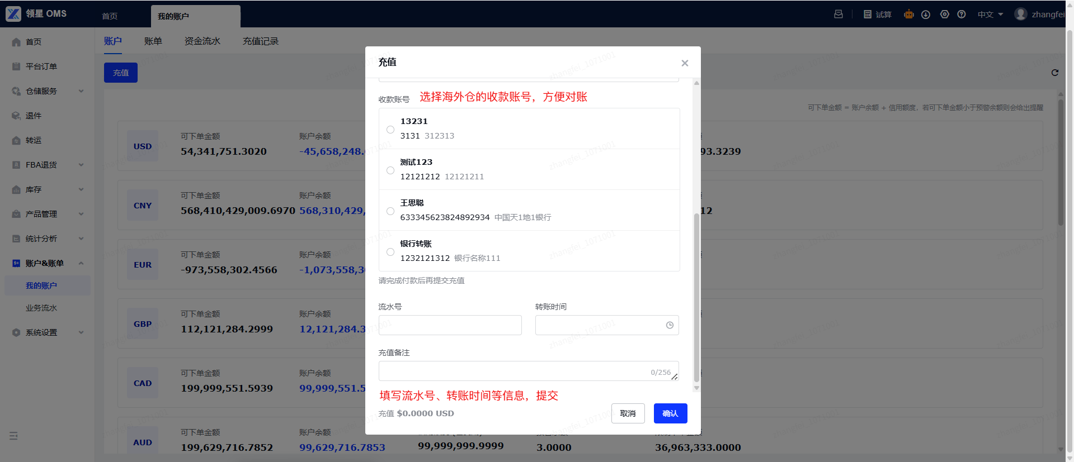Screen dimensions: 1074x462
Task: Open the help question mark icon
Action: [x=962, y=14]
